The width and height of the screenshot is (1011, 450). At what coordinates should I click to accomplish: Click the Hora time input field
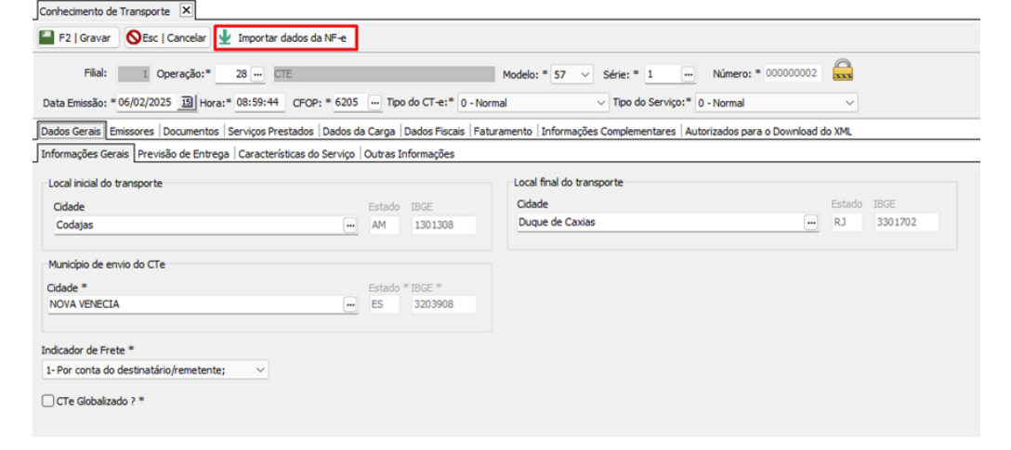(x=258, y=103)
